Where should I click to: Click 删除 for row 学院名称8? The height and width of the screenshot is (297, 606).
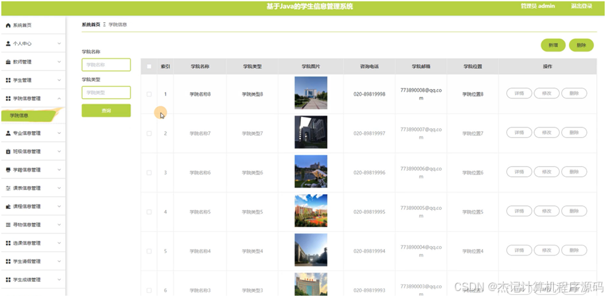tap(574, 94)
